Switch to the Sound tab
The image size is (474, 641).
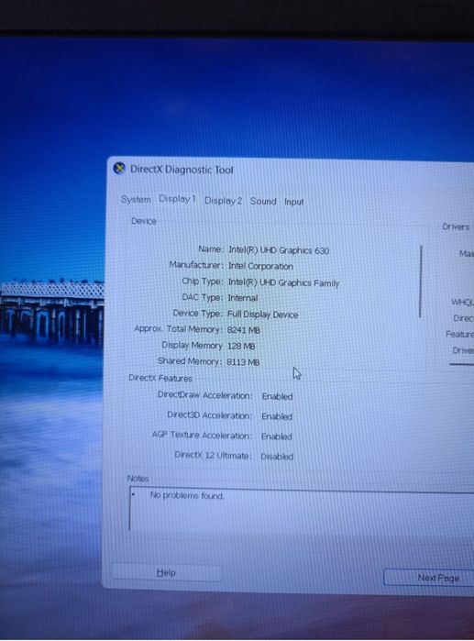(263, 201)
